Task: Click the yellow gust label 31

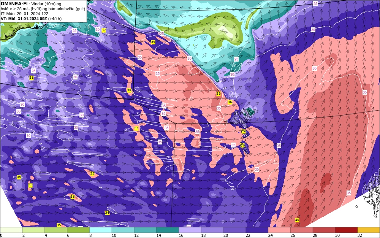Action: point(32,78)
